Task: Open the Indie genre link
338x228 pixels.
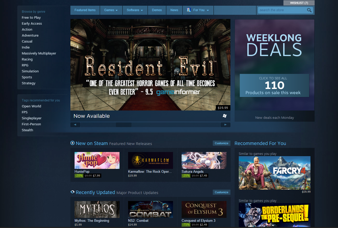Action: tap(26, 47)
